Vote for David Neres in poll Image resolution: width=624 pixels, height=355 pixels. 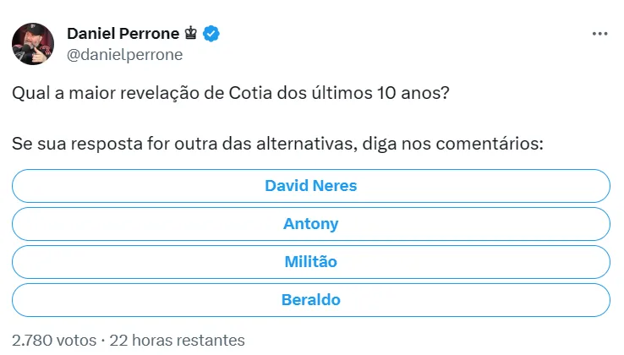[x=311, y=185]
